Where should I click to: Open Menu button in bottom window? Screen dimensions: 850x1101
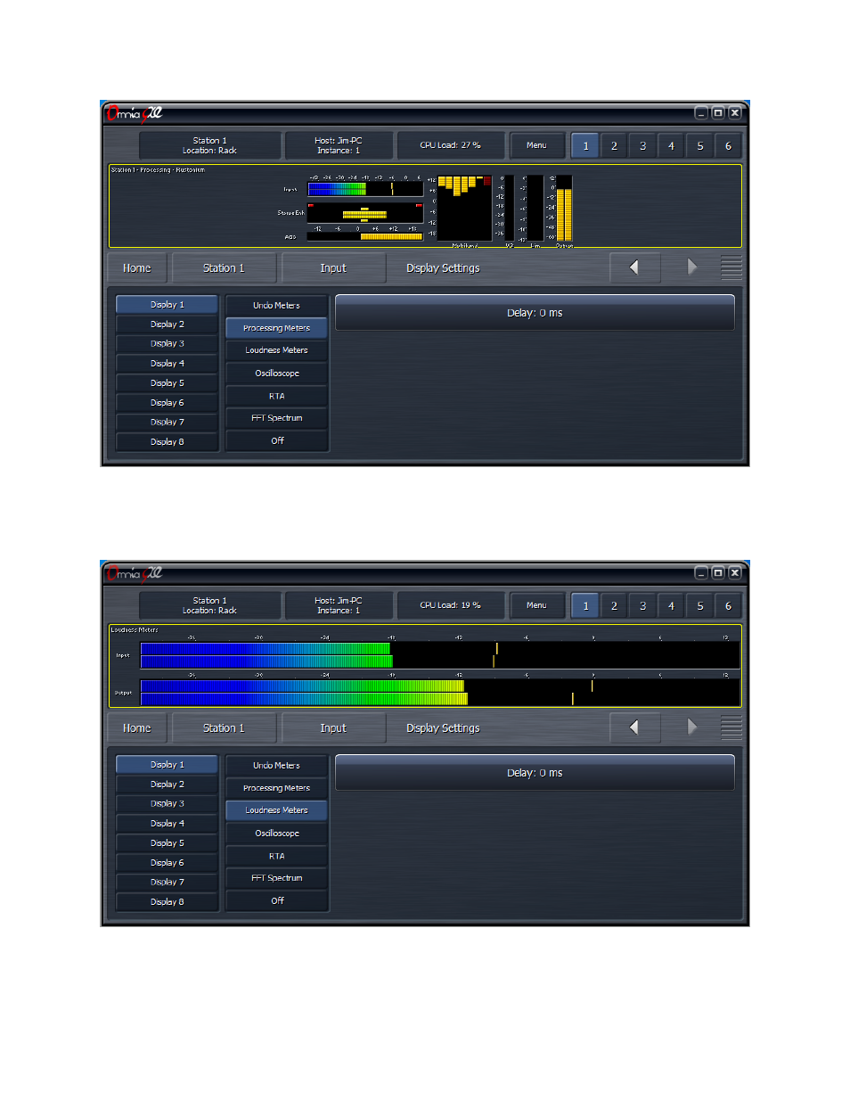pos(537,605)
